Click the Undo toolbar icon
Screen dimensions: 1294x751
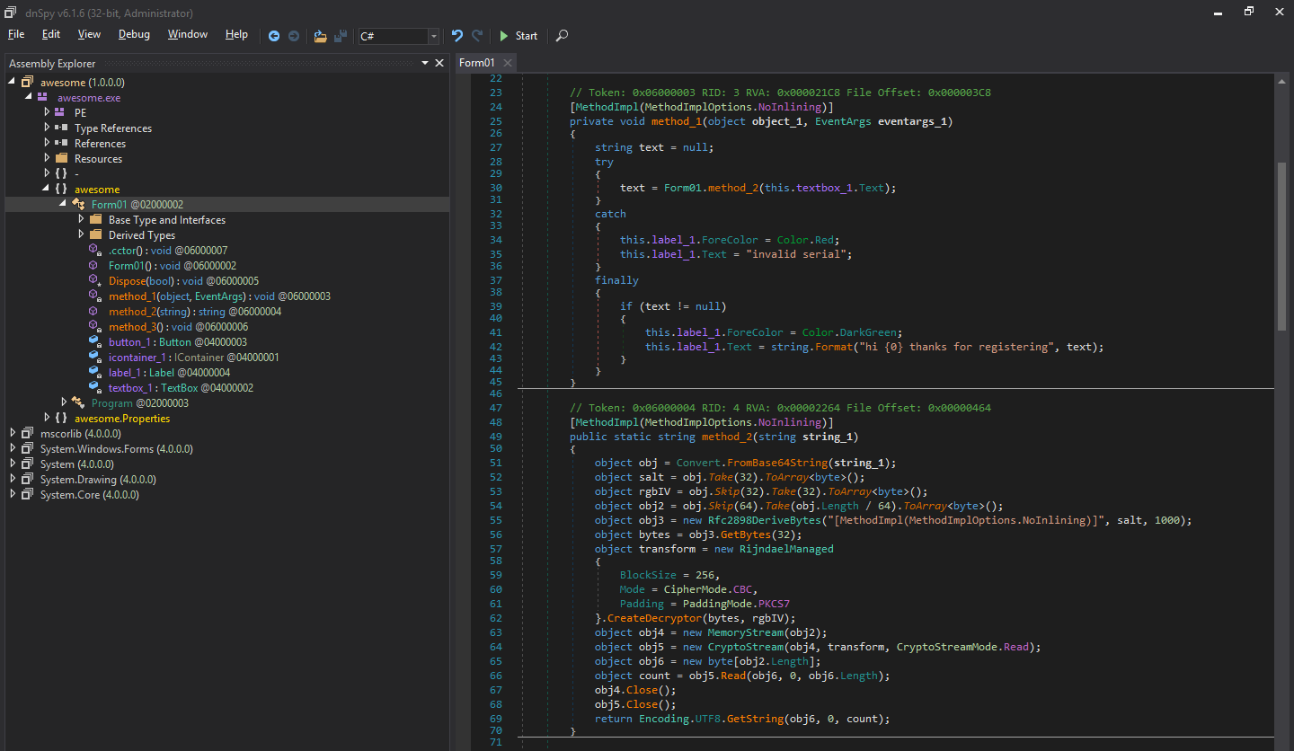pos(456,36)
